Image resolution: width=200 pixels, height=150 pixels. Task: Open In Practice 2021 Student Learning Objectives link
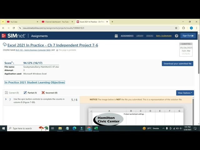35,82
